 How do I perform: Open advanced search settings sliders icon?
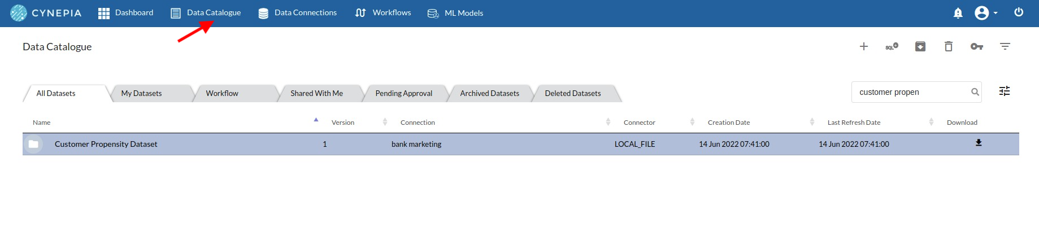coord(1004,91)
